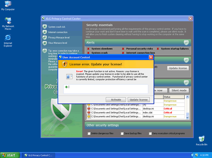This screenshot has height=158, width=212.
Task: Click the Privacy Menace level icon
Action: (45, 38)
